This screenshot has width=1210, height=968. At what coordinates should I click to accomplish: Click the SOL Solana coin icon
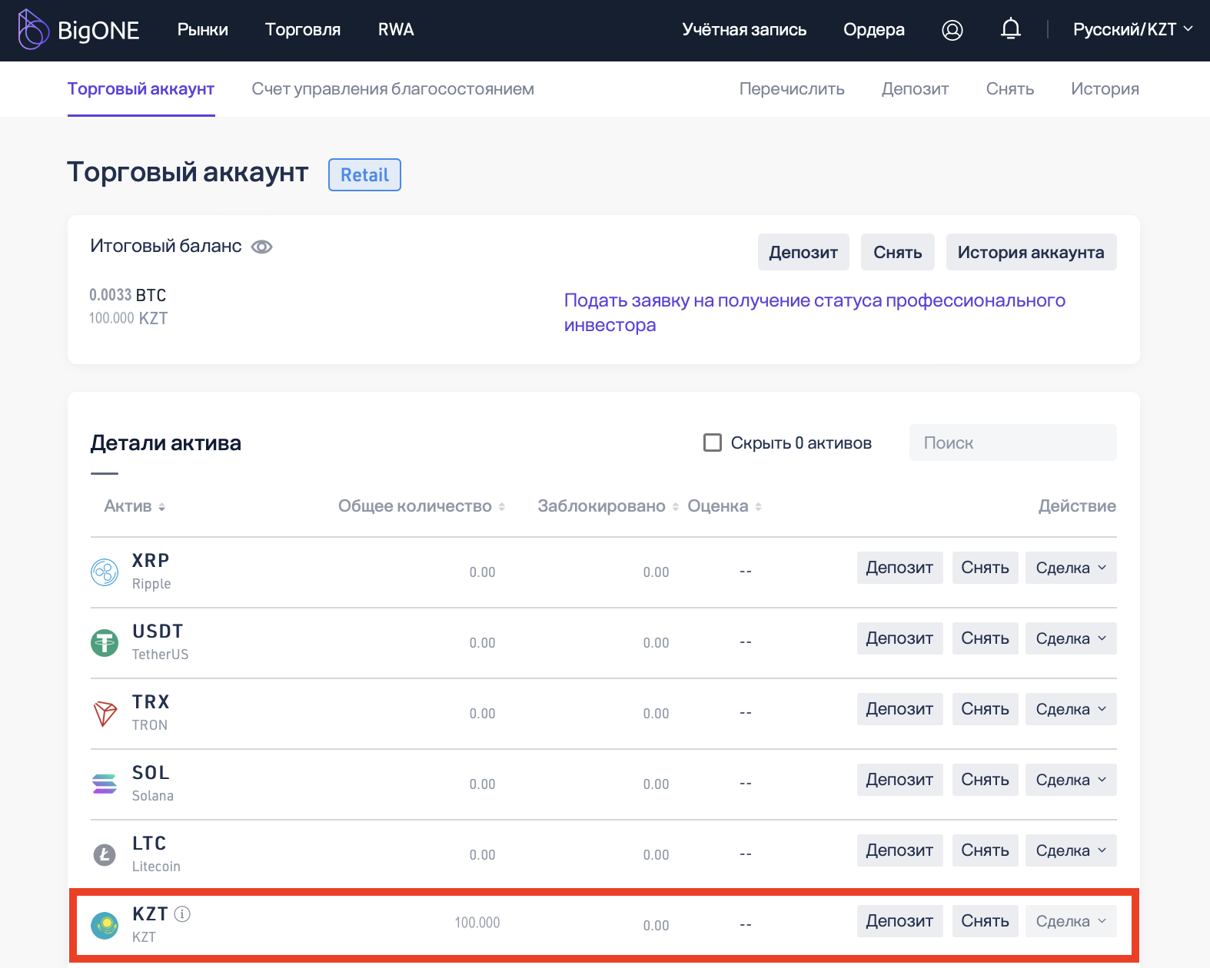coord(105,784)
